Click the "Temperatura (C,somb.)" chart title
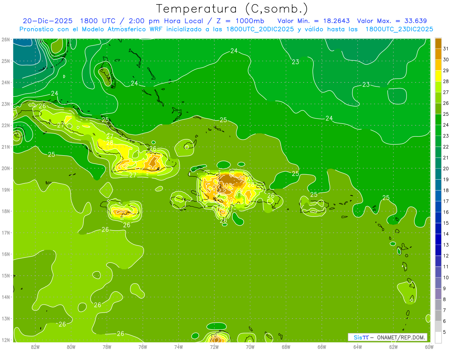This screenshot has width=456, height=352. 232,9
